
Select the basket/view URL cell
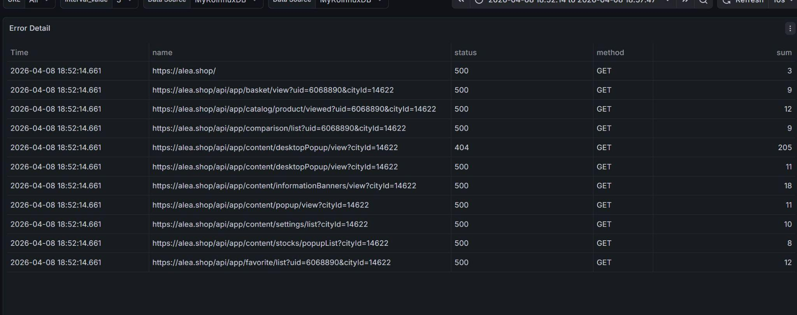pos(273,90)
